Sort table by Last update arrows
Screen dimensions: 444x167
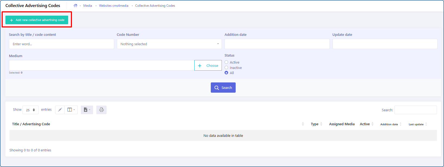(426, 124)
